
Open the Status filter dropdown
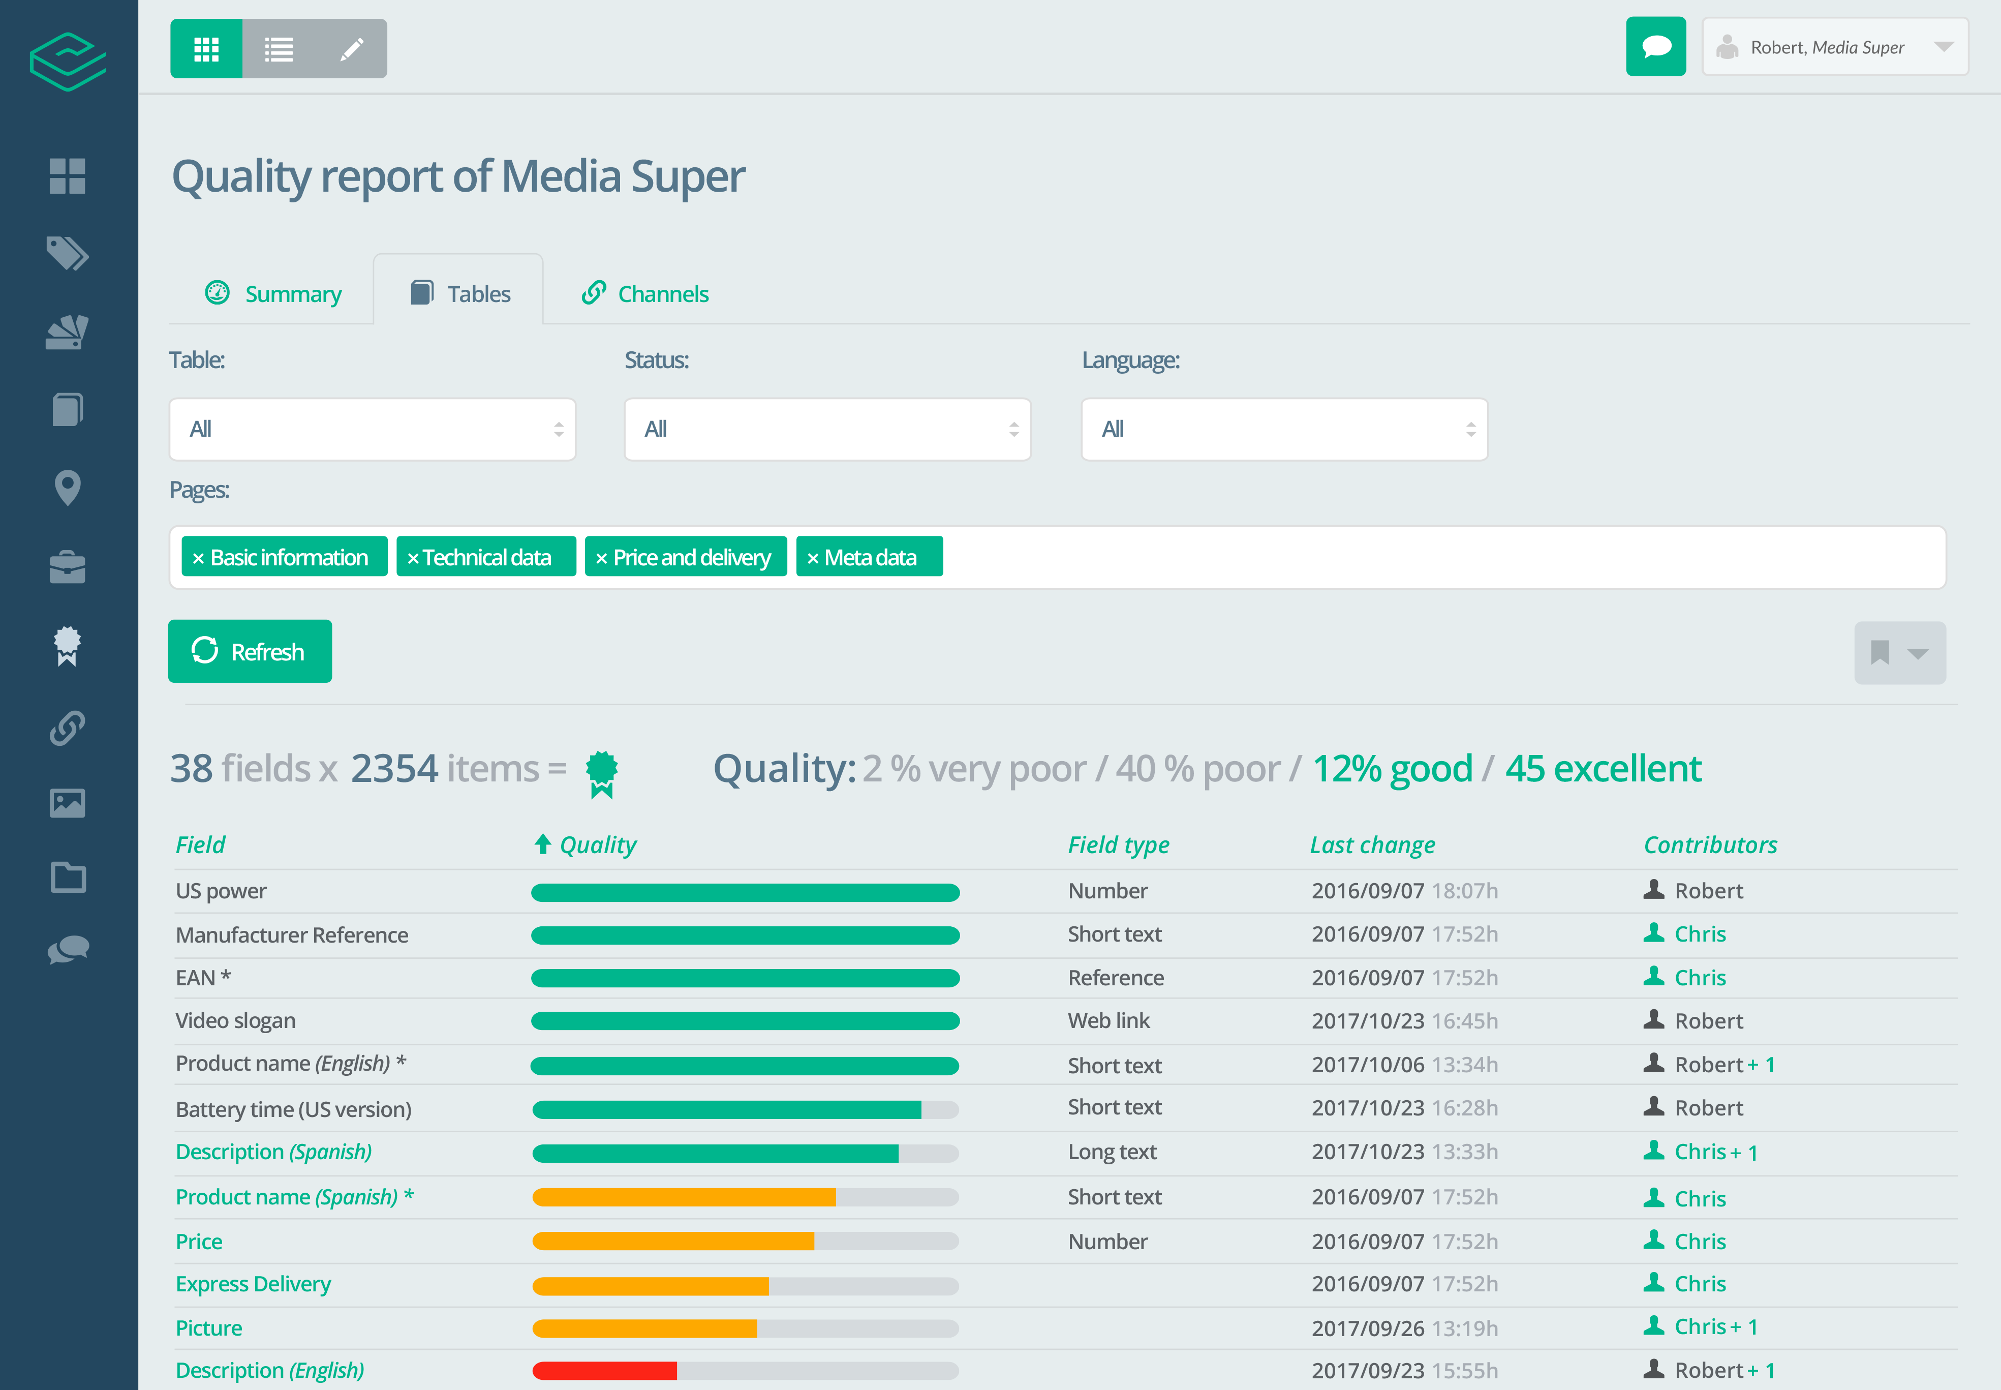pos(827,430)
